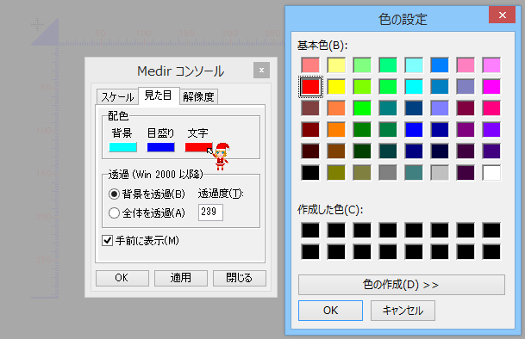Pick the selected red basic color
The width and height of the screenshot is (525, 339).
(310, 87)
